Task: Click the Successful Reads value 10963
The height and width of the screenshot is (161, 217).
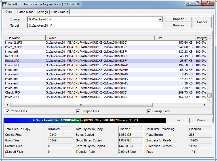Action: [x=200, y=140]
